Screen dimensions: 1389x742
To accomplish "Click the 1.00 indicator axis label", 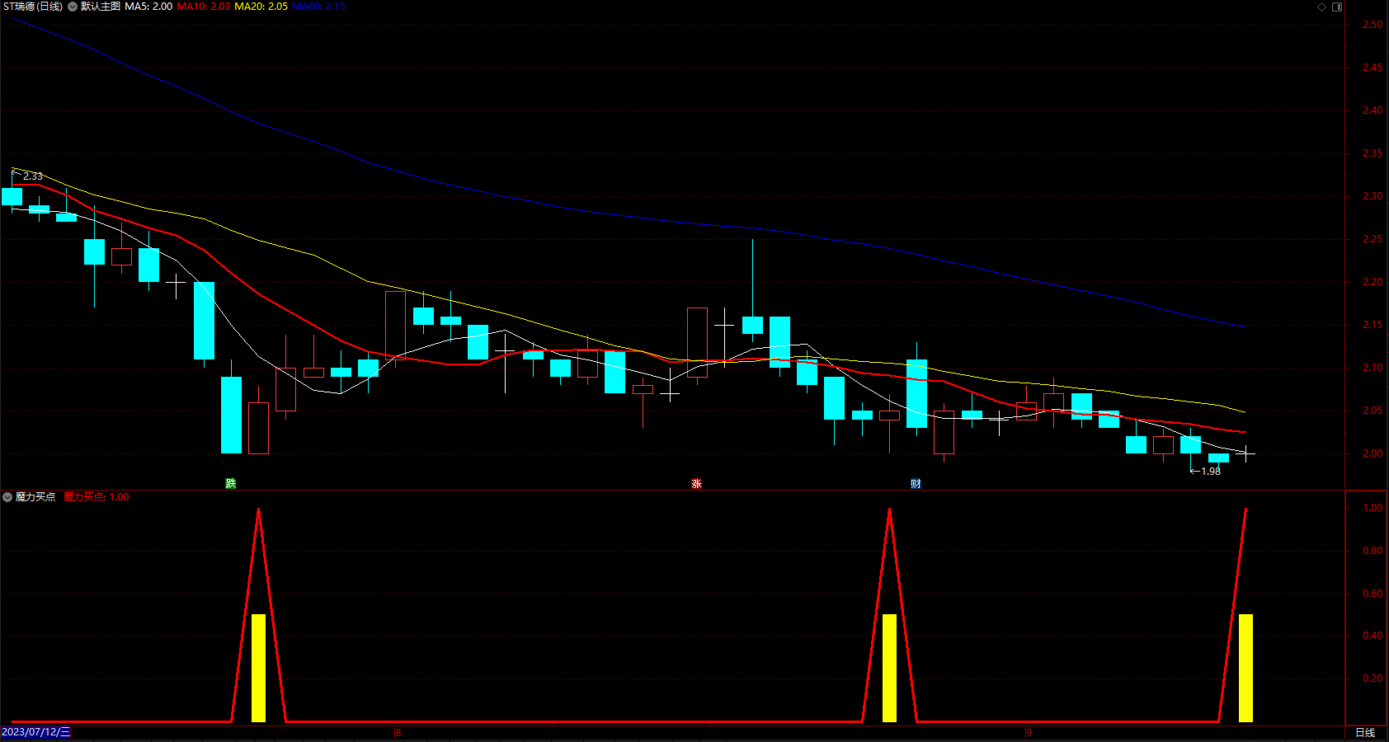I will pyautogui.click(x=1373, y=508).
